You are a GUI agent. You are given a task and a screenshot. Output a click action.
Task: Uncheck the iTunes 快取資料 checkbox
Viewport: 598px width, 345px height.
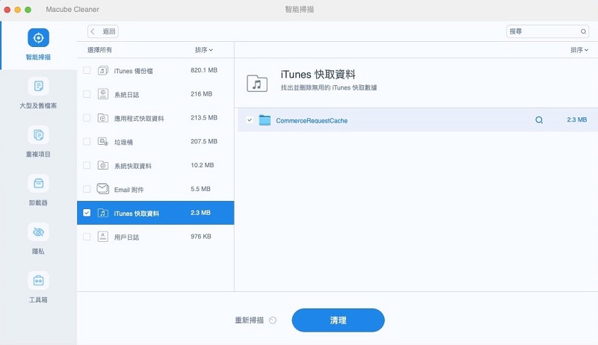point(87,213)
